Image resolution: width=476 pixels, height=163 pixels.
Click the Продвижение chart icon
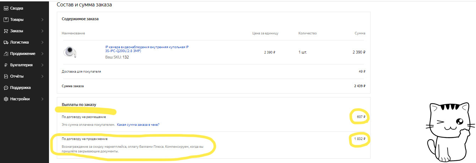click(x=6, y=54)
